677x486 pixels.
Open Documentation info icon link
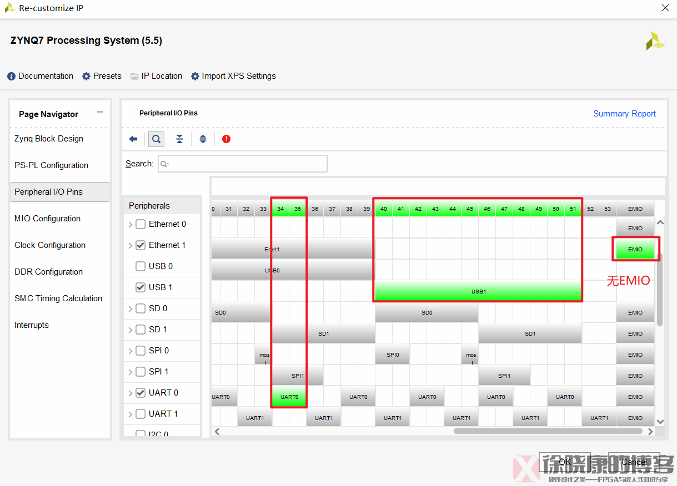click(11, 77)
